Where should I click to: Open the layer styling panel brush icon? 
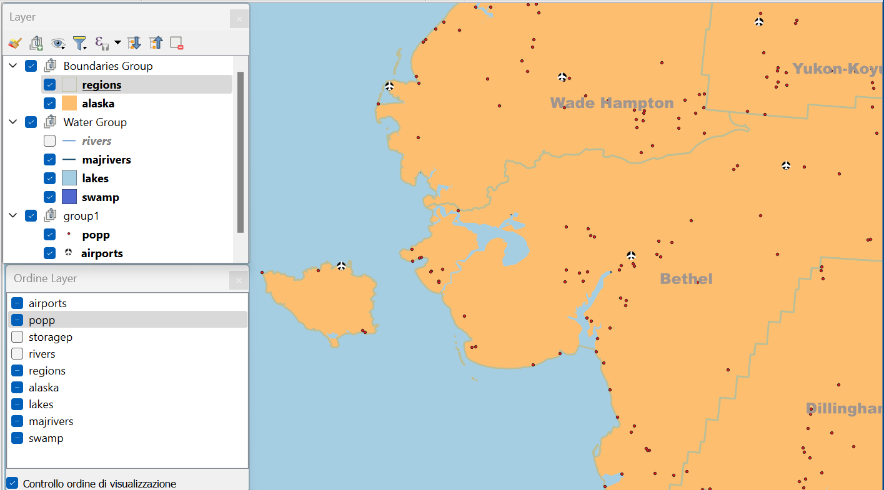[15, 43]
